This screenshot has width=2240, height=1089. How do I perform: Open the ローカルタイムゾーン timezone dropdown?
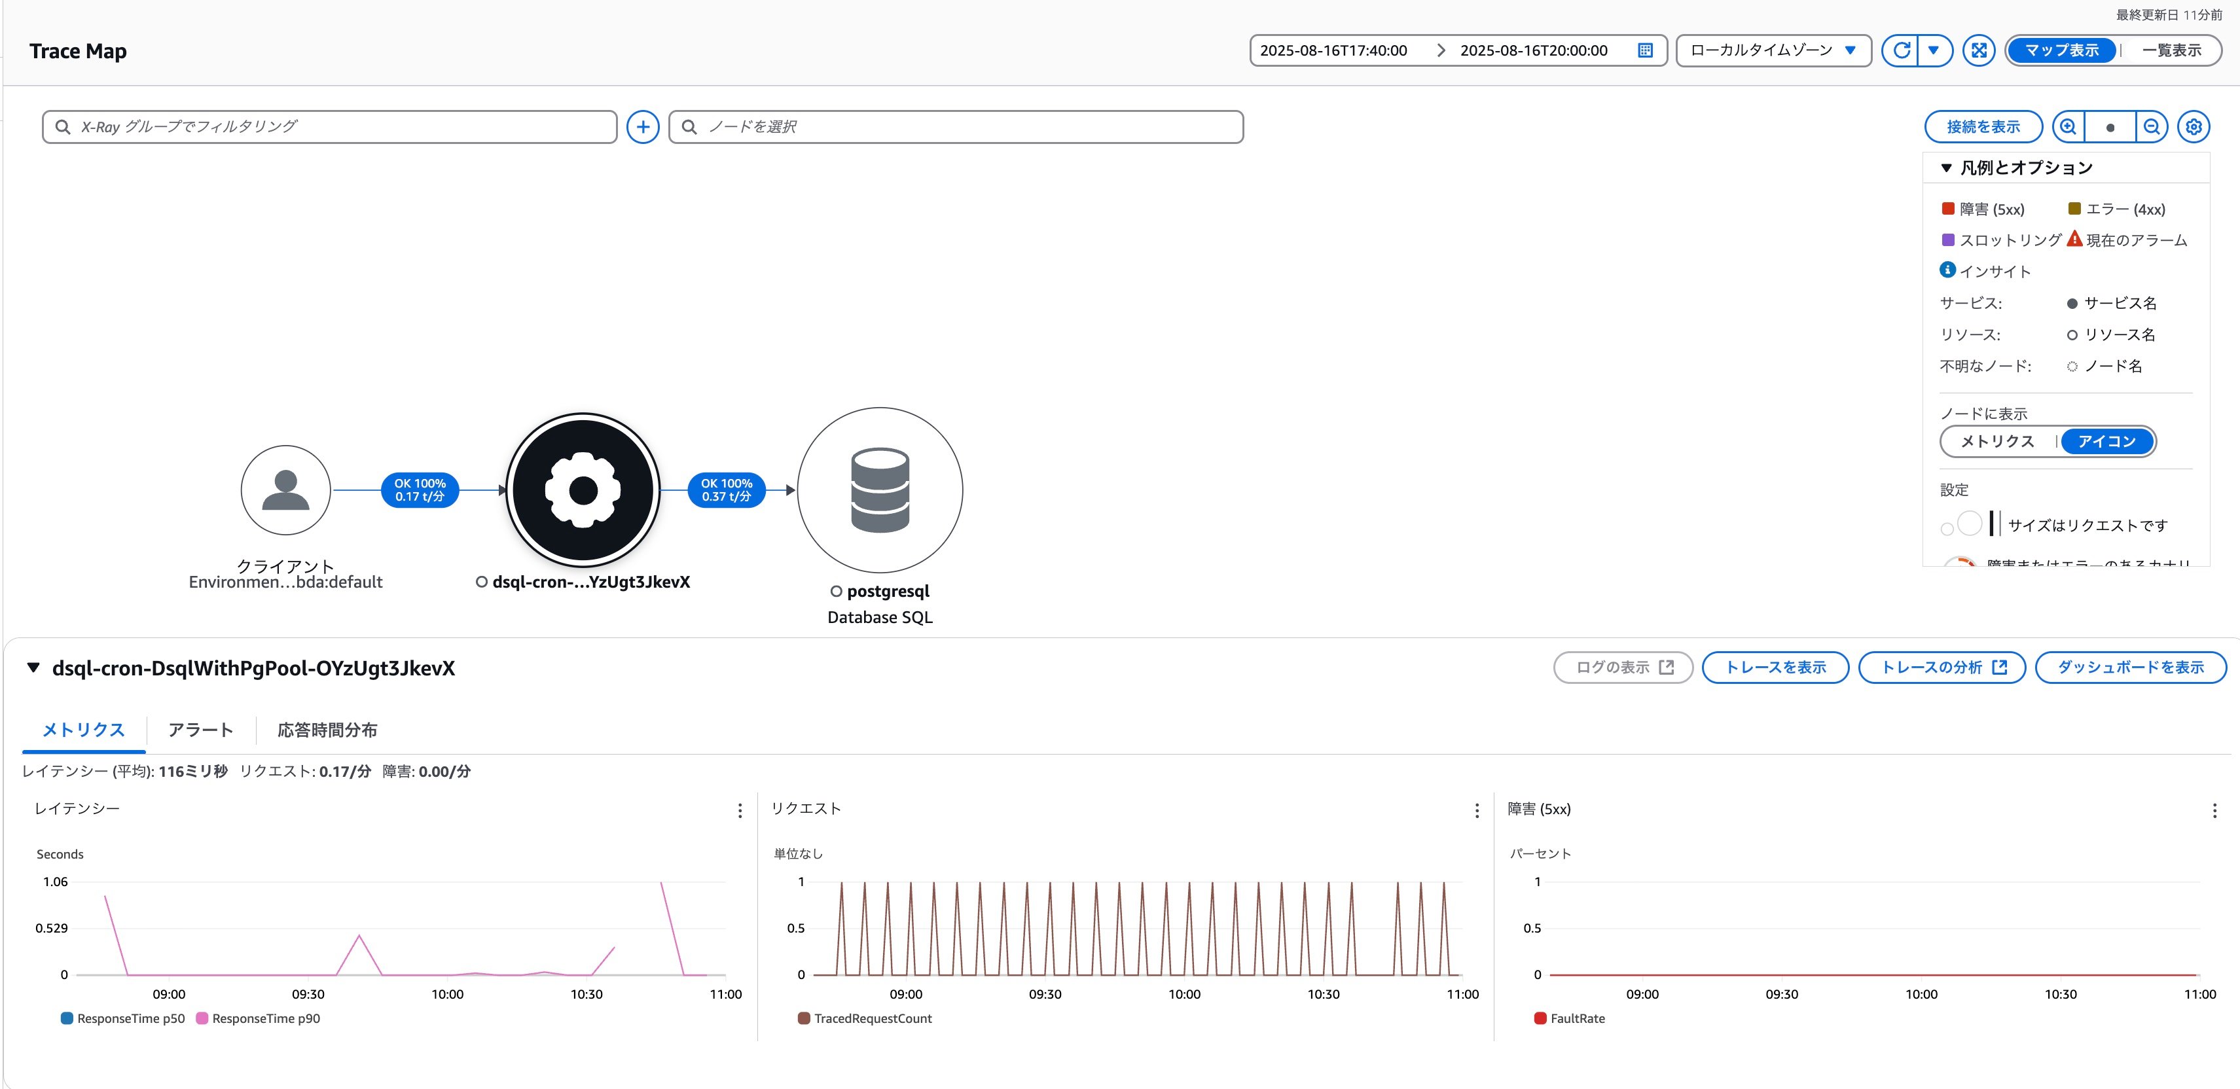[x=1773, y=50]
